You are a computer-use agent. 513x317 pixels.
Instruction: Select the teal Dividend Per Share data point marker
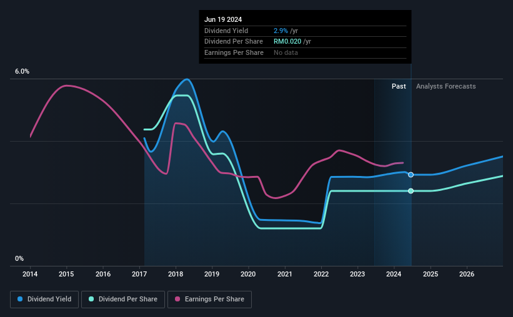click(x=411, y=191)
